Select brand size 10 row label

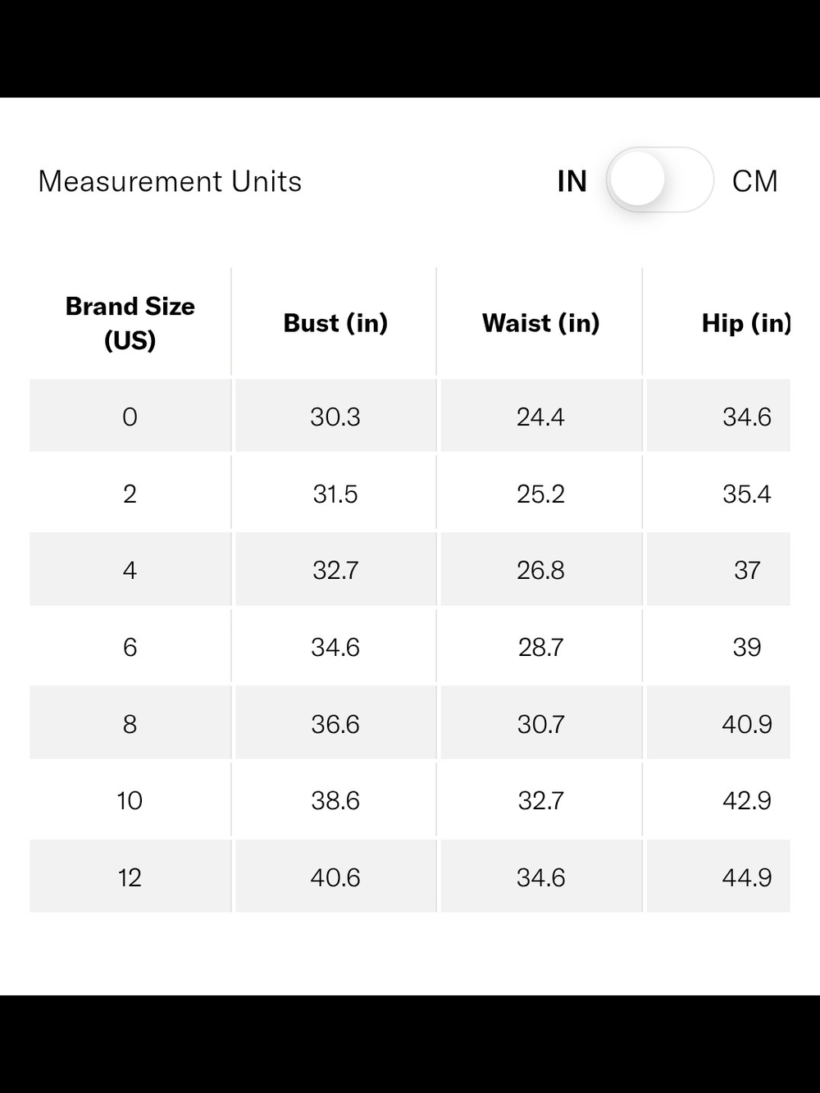(130, 800)
